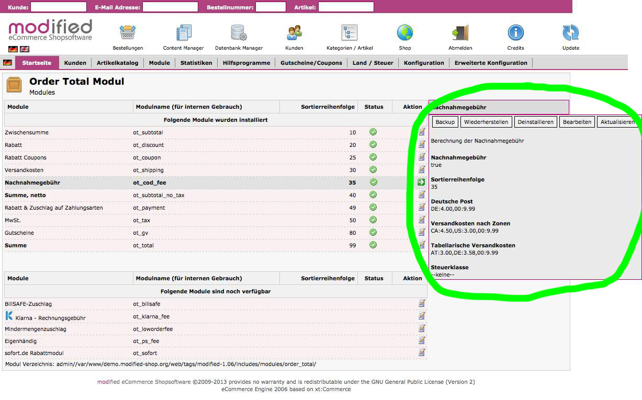The image size is (642, 400).
Task: Toggle status of the Zwischensumme module
Action: (x=373, y=132)
